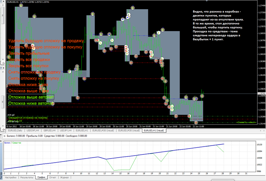Click lower left panel scroll-up arrow

pos(3,72)
